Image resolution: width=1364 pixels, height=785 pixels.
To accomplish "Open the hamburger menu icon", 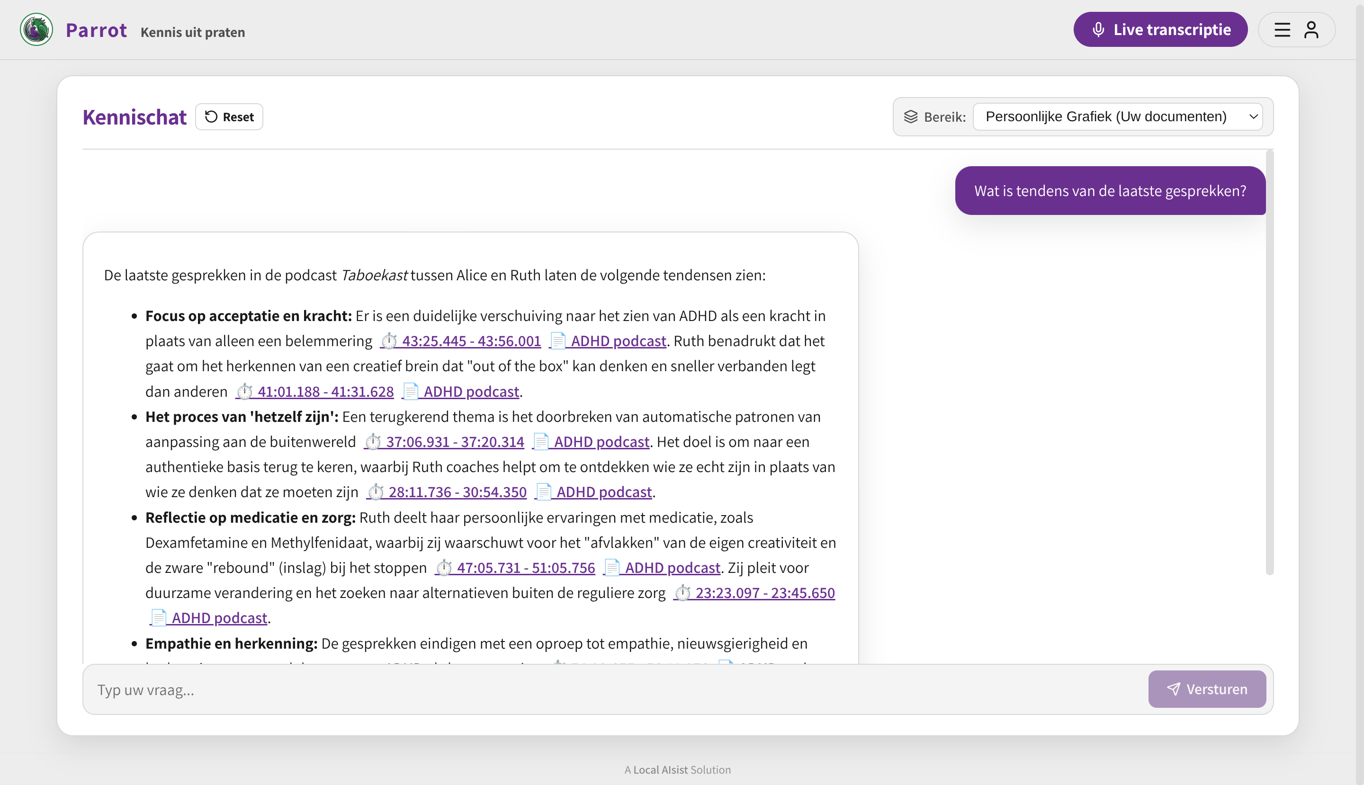I will pyautogui.click(x=1282, y=30).
